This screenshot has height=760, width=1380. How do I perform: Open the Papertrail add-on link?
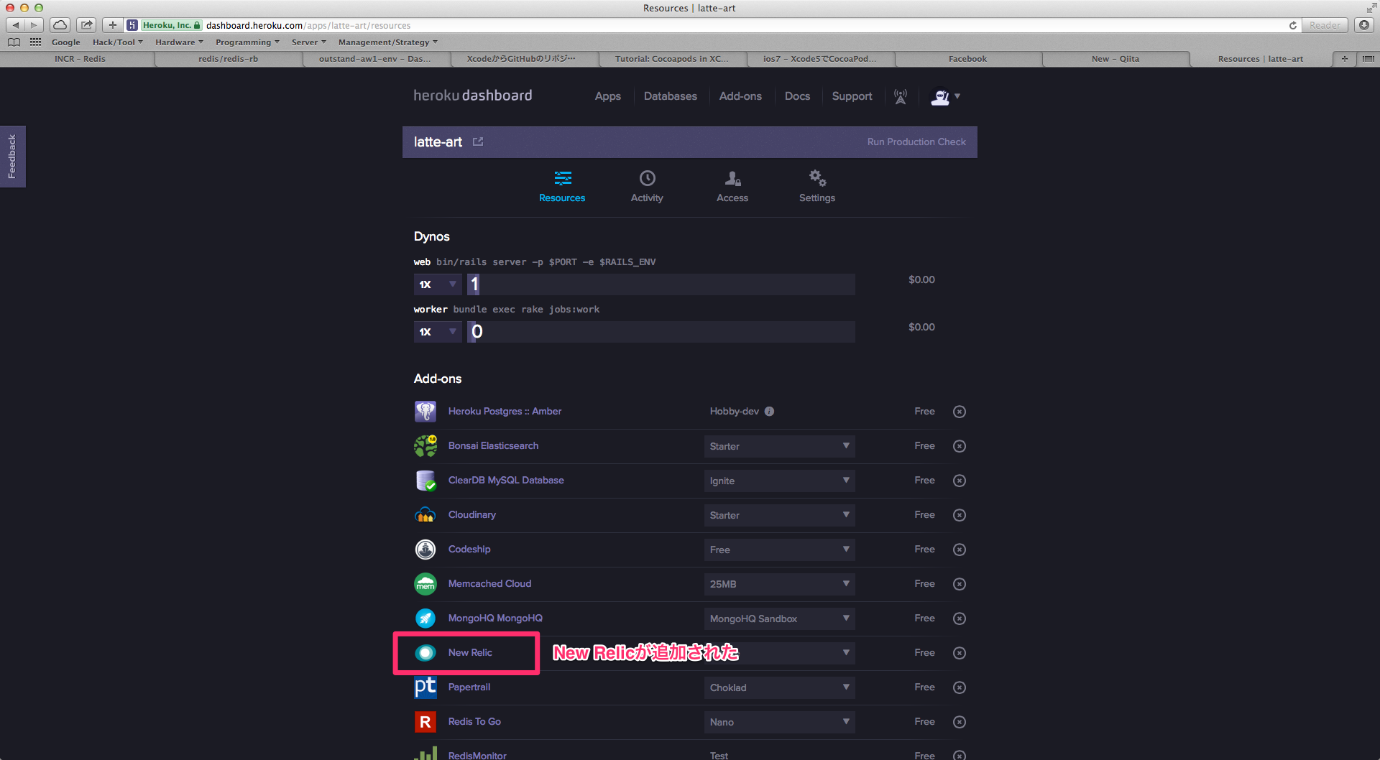469,687
